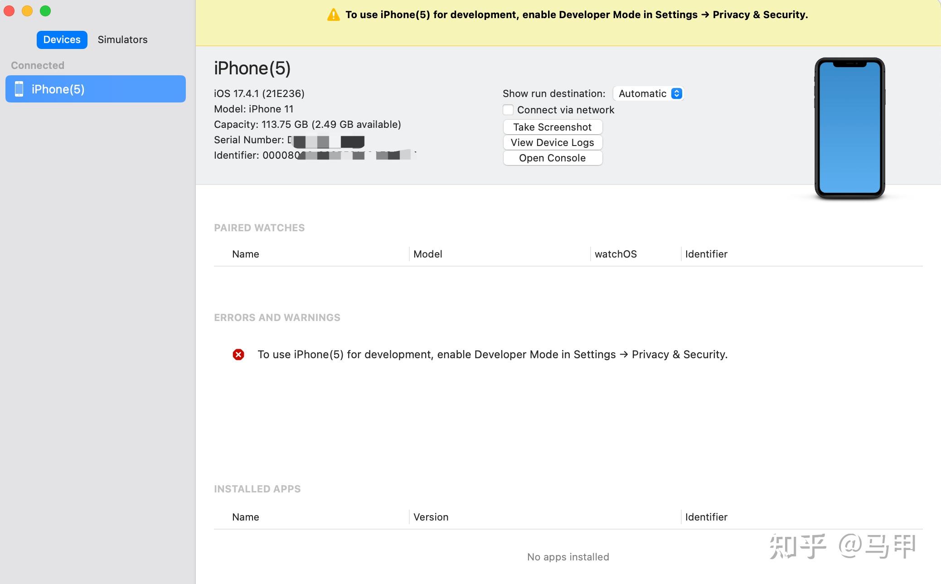The image size is (941, 584).
Task: Click the Open Console button
Action: [553, 158]
